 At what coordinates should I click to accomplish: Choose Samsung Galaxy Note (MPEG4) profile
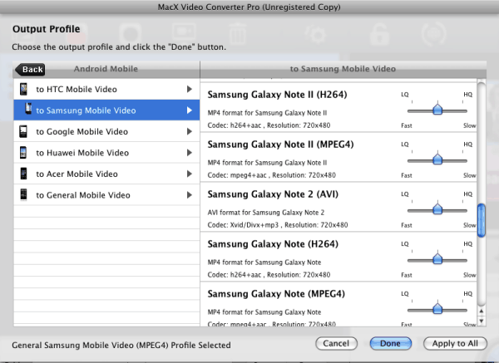[x=338, y=305]
